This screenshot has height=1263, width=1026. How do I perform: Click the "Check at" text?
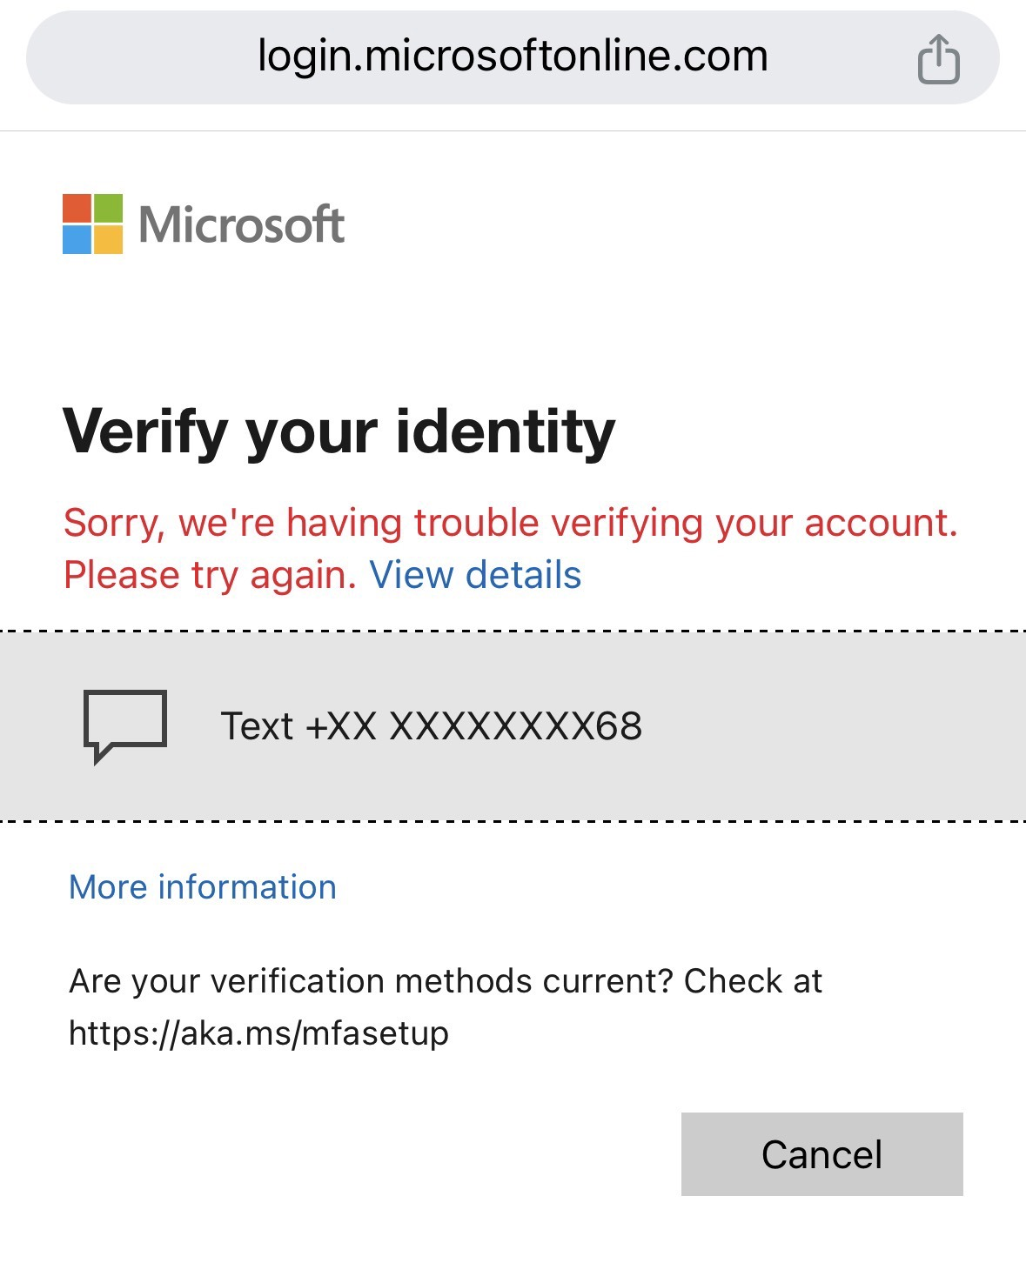tap(753, 981)
